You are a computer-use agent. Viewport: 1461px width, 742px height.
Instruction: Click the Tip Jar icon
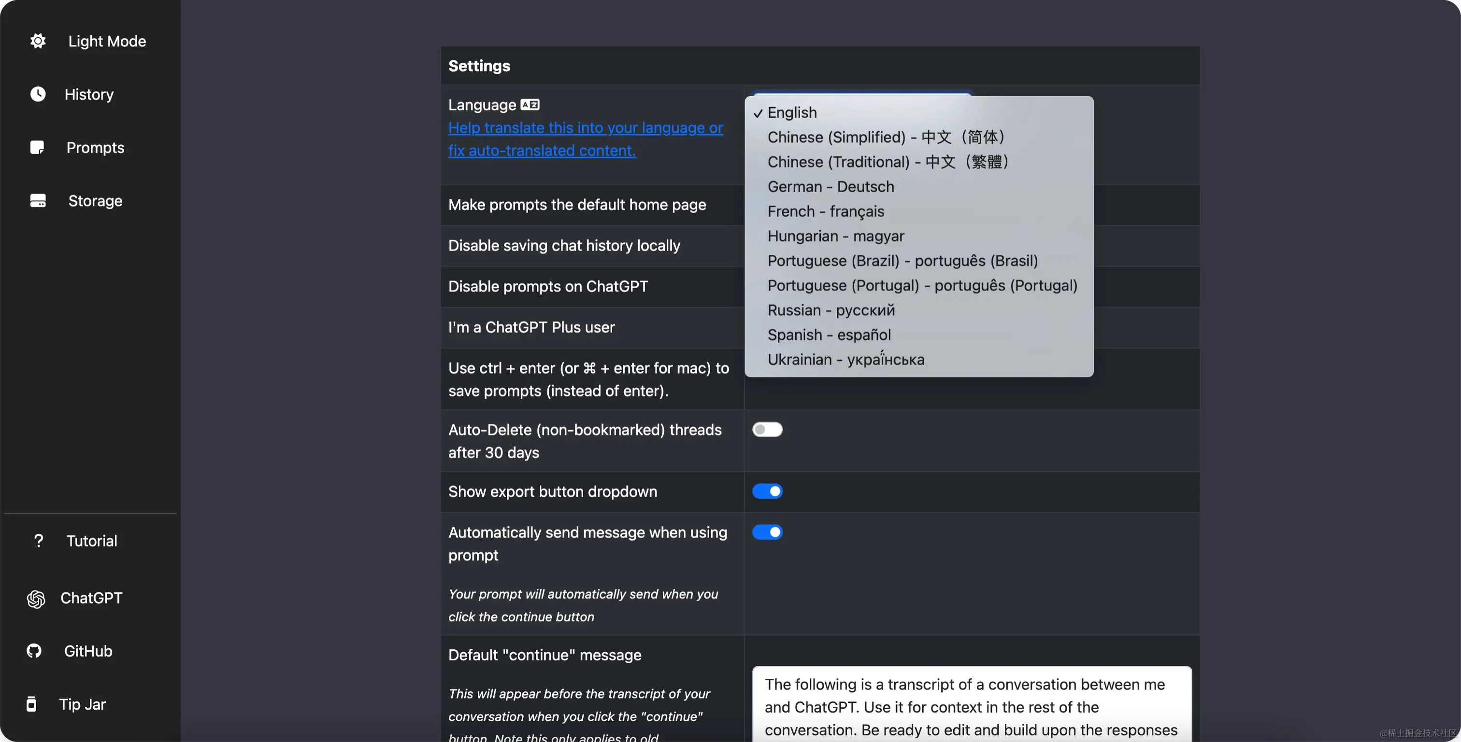point(32,704)
